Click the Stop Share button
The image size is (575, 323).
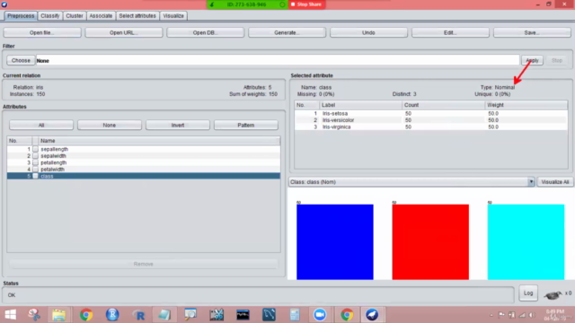(306, 4)
